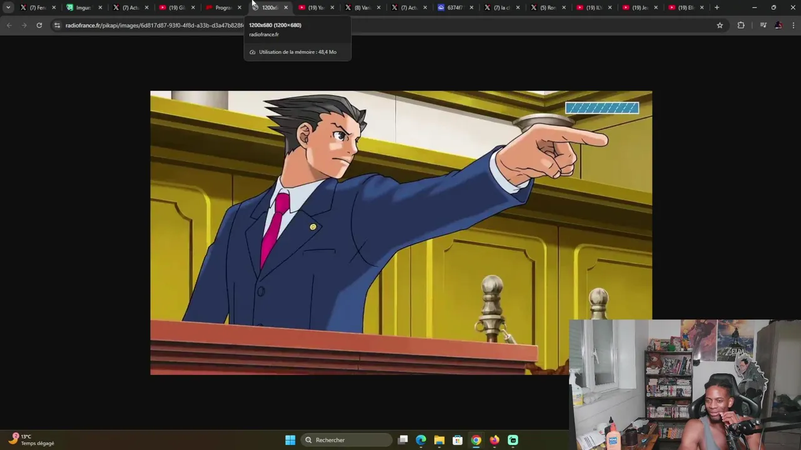801x450 pixels.
Task: Click the radiofrance.fr URL address bar
Action: click(x=388, y=25)
